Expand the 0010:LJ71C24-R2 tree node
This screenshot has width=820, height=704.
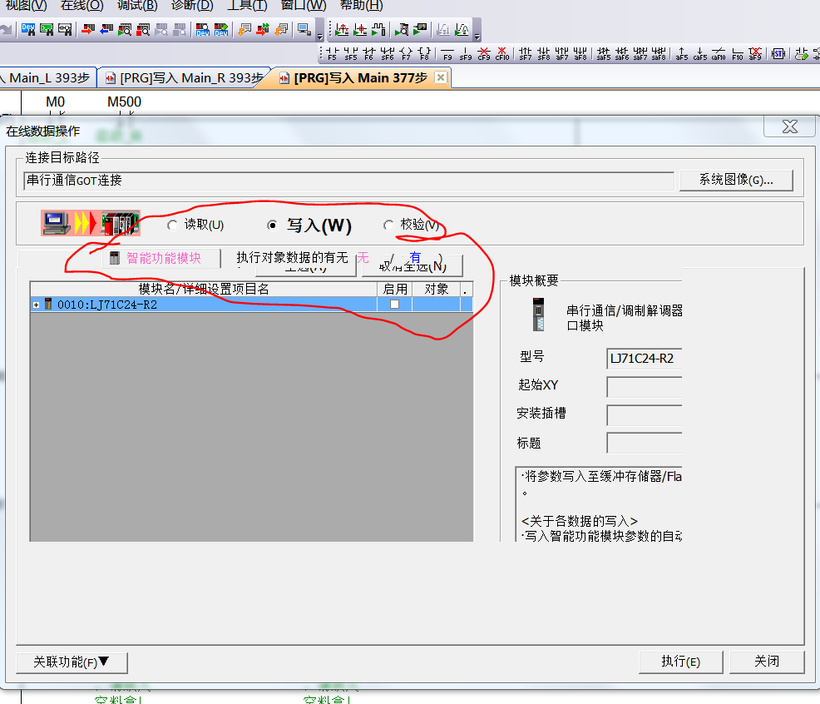[x=37, y=305]
